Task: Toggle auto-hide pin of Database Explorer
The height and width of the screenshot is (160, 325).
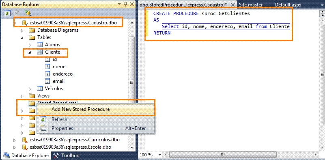Action: pyautogui.click(x=126, y=4)
